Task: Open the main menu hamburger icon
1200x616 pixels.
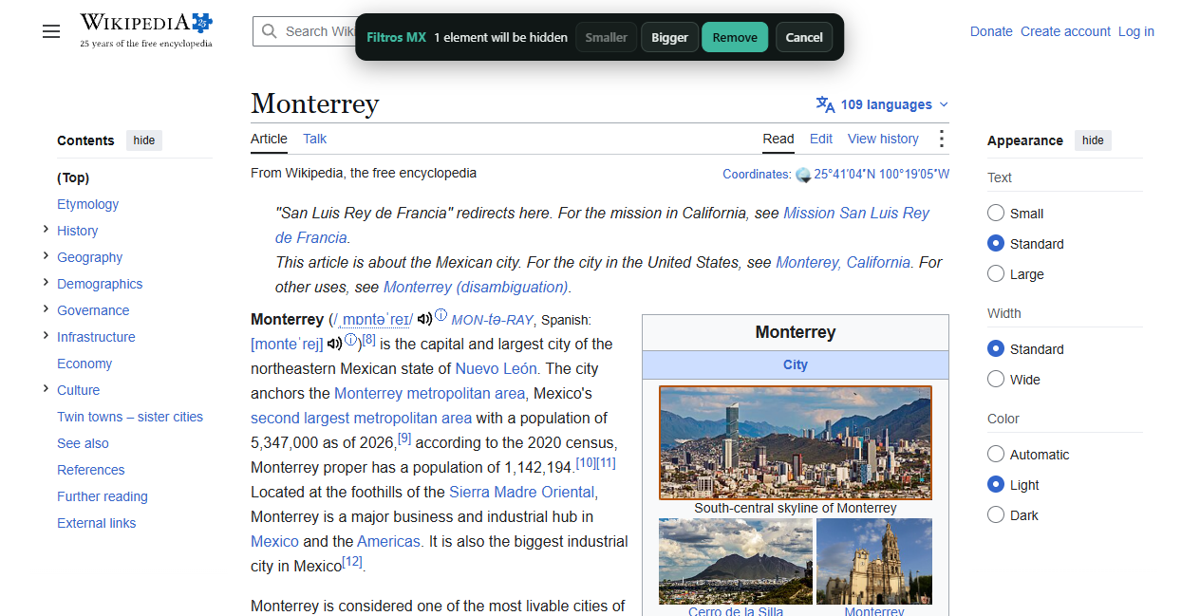Action: point(51,31)
